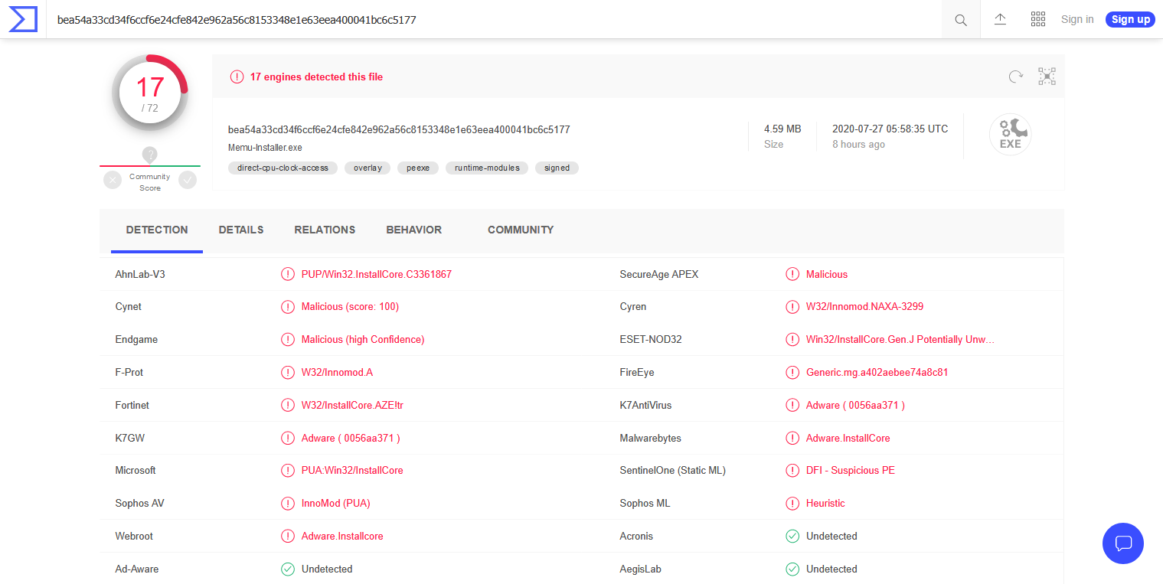Viewport: 1163px width, 584px height.
Task: Open the apps grid menu icon
Action: click(x=1038, y=19)
